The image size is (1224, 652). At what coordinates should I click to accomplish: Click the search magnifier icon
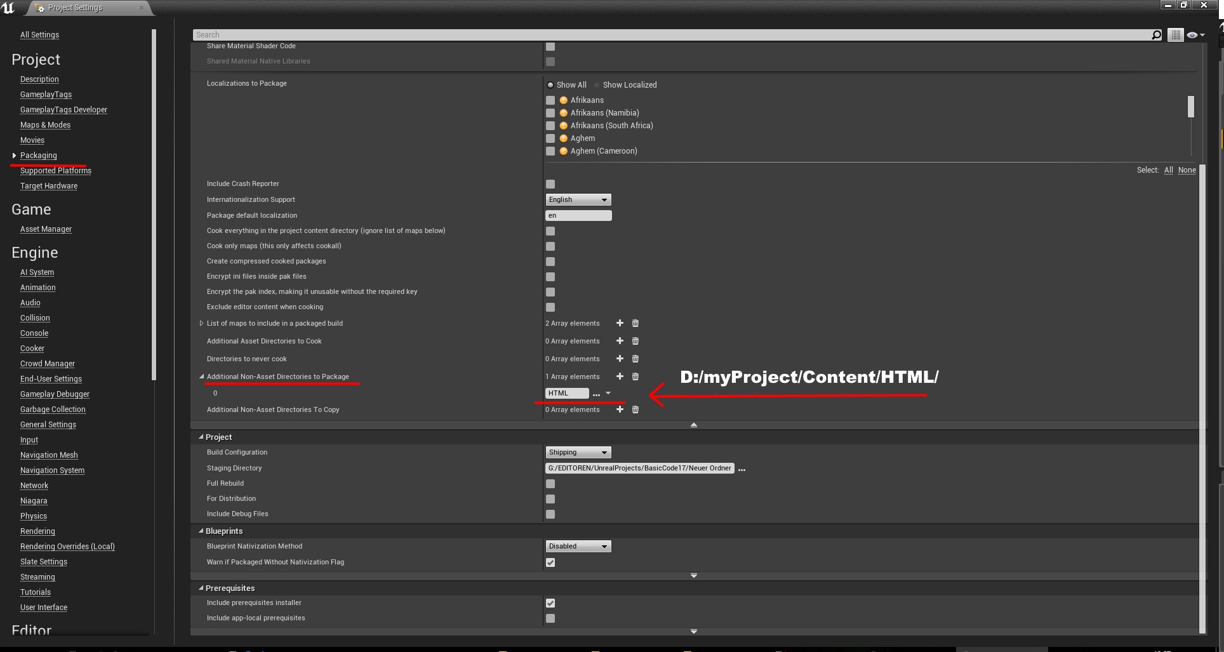(1157, 35)
